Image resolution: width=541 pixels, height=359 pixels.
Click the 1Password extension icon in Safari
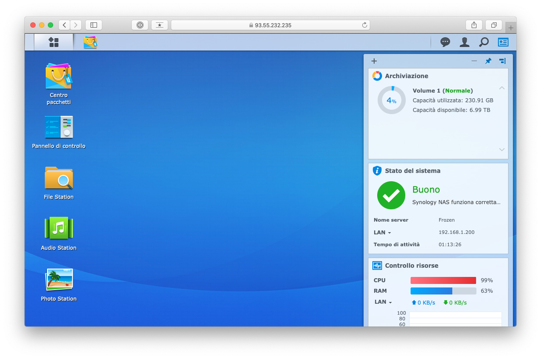140,25
